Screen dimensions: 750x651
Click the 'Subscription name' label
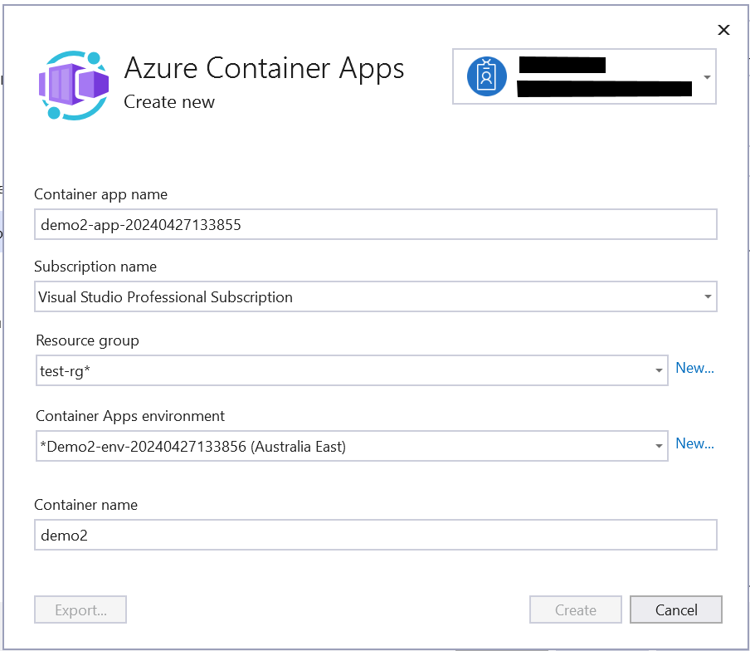[x=95, y=267]
